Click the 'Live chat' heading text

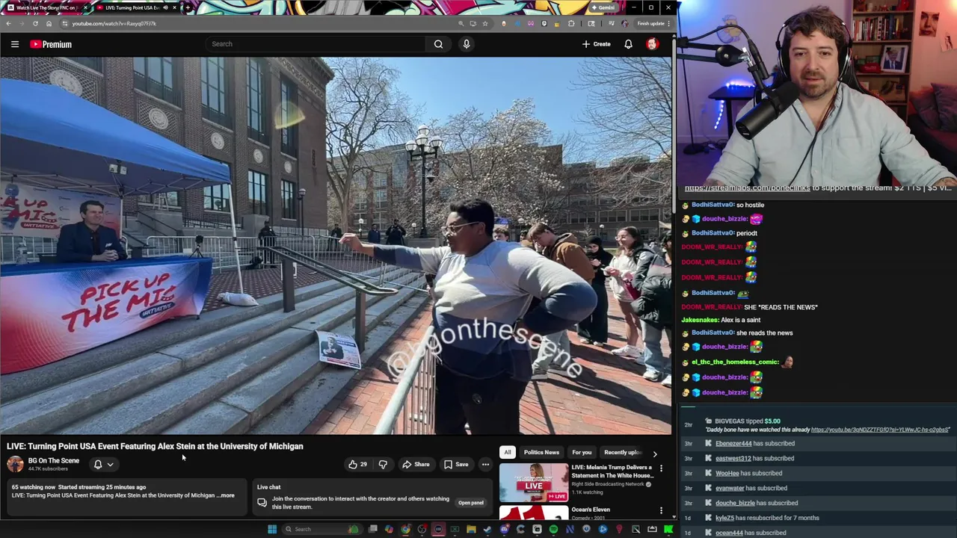(x=268, y=487)
